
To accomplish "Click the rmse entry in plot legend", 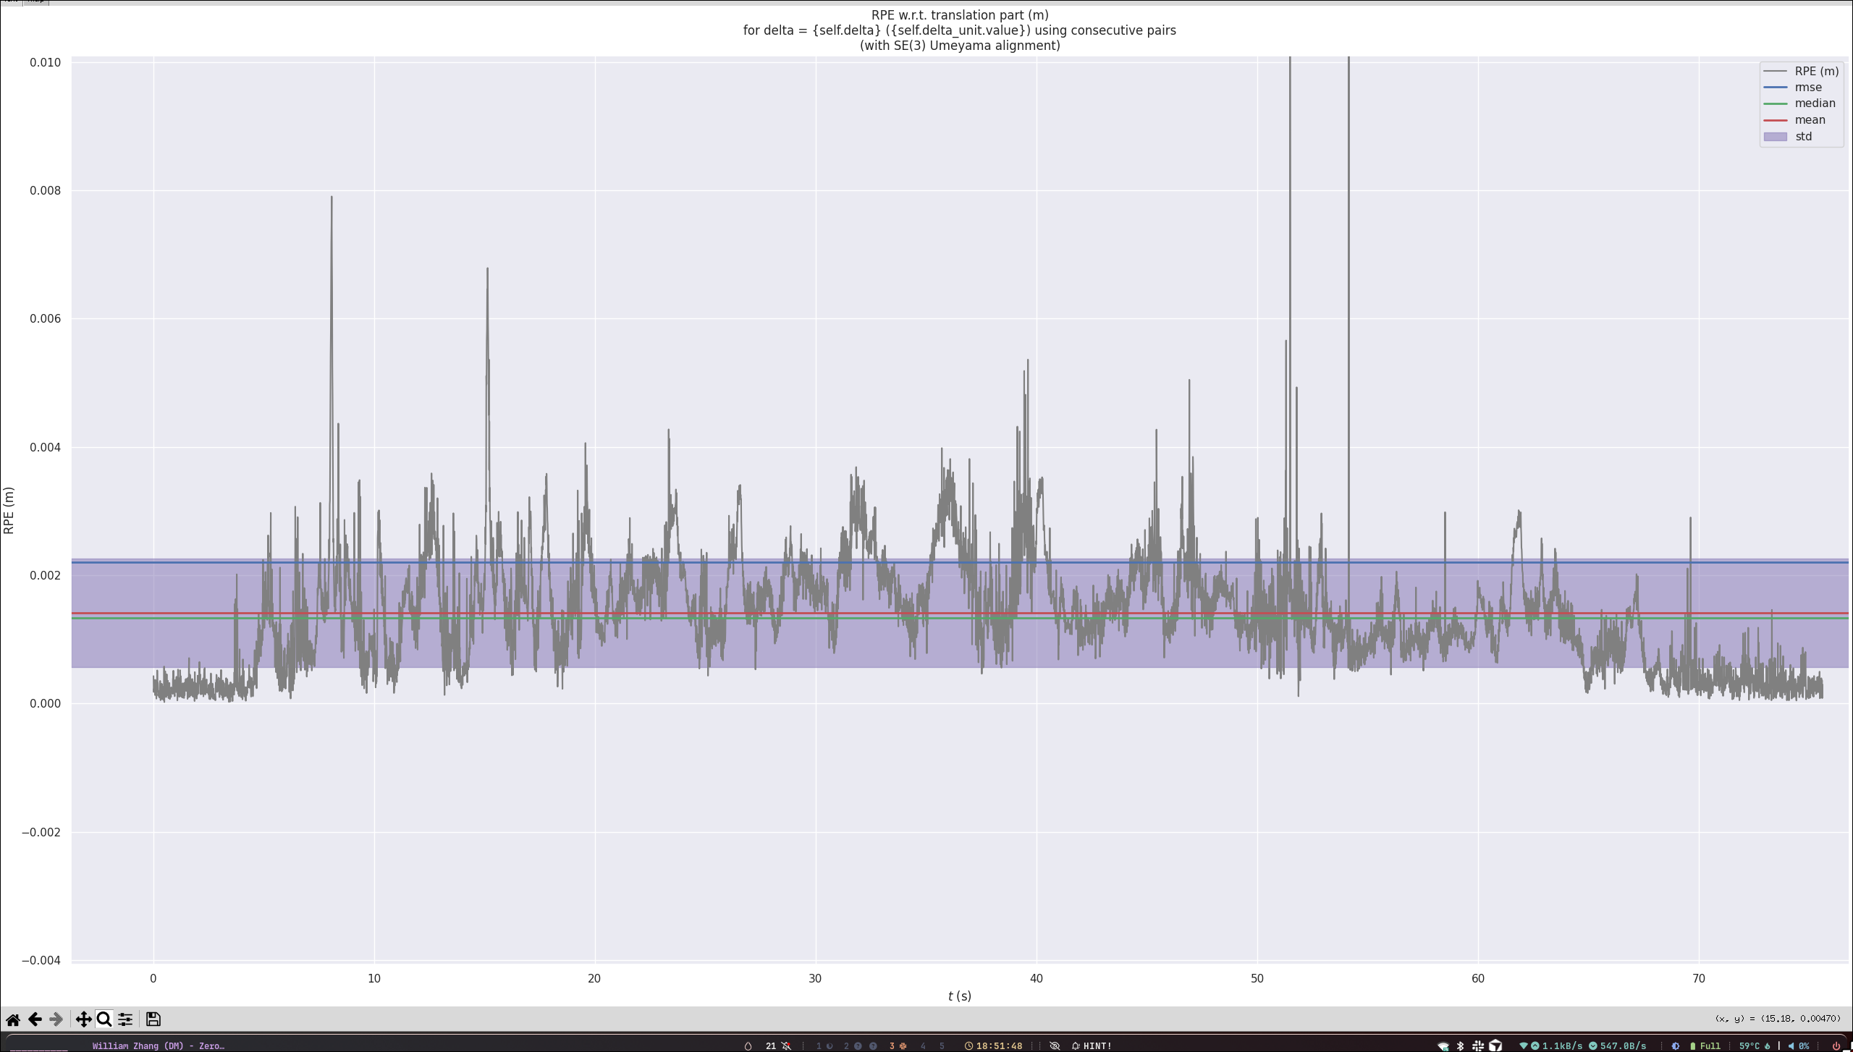I will pos(1807,88).
